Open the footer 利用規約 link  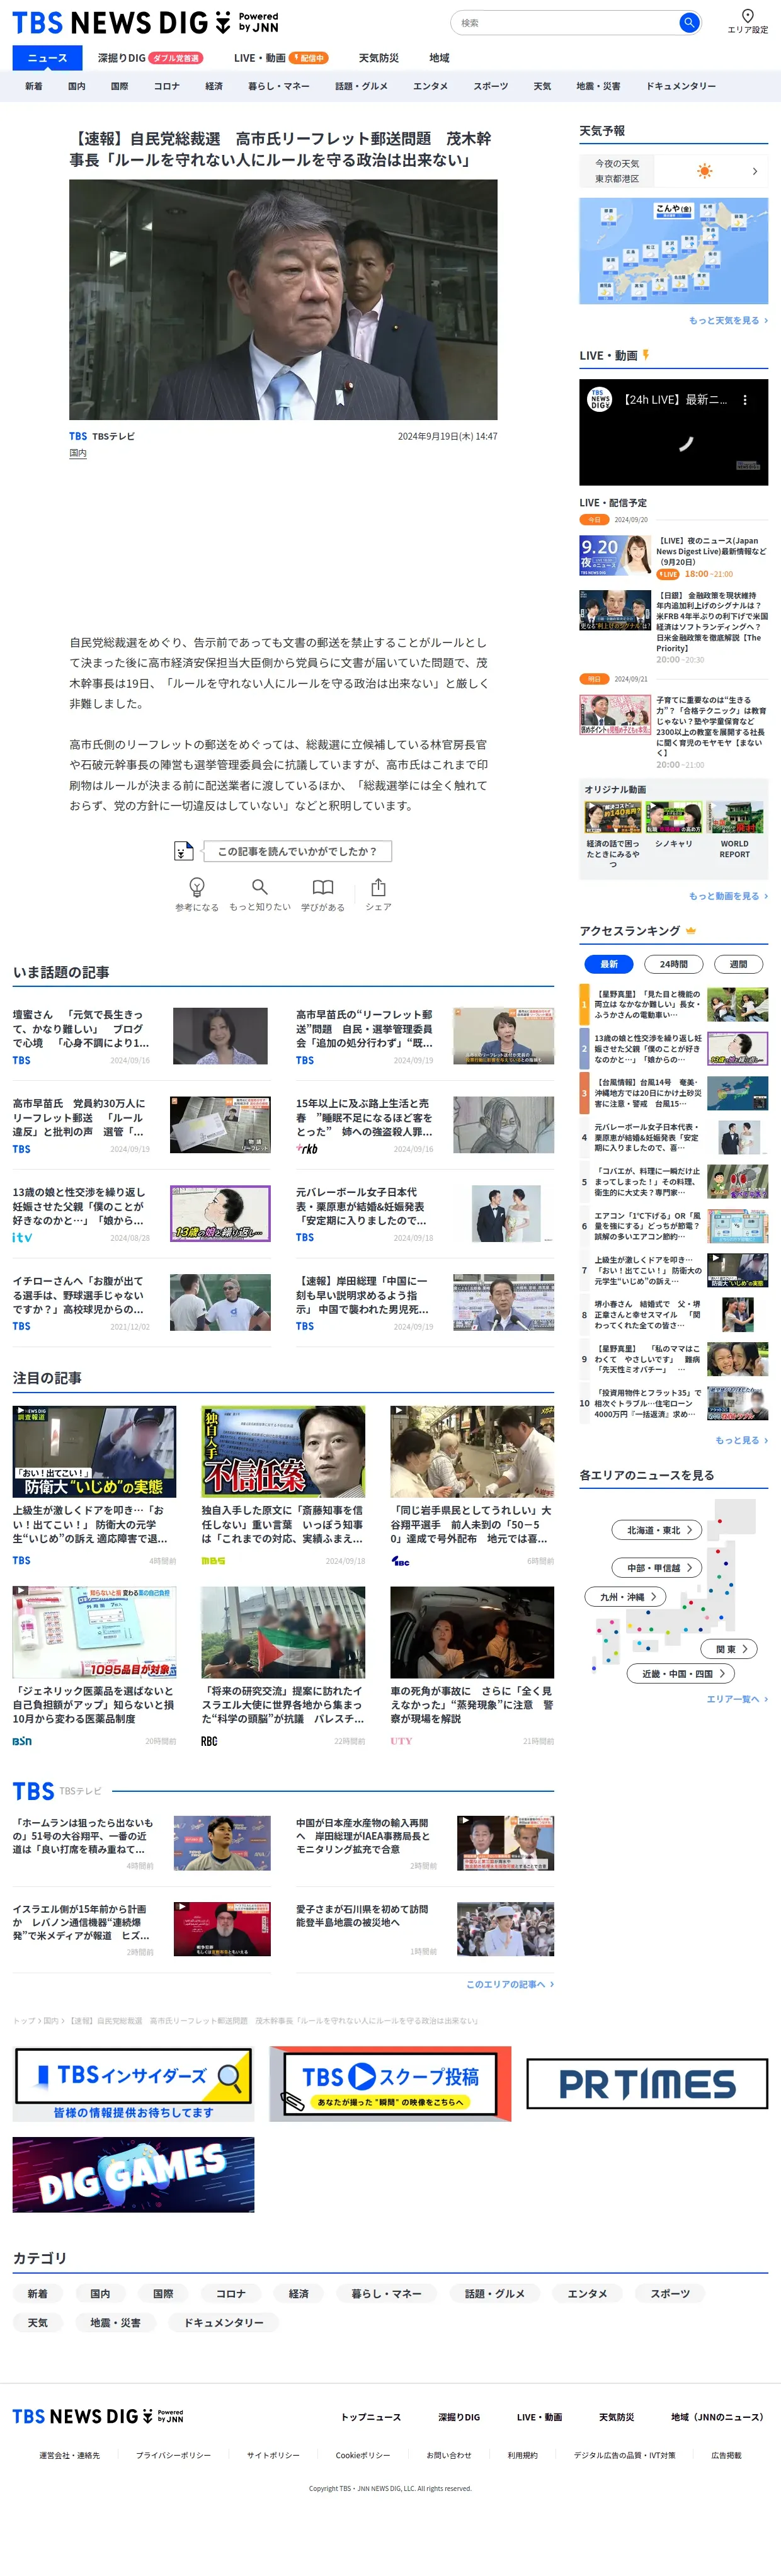(522, 2455)
